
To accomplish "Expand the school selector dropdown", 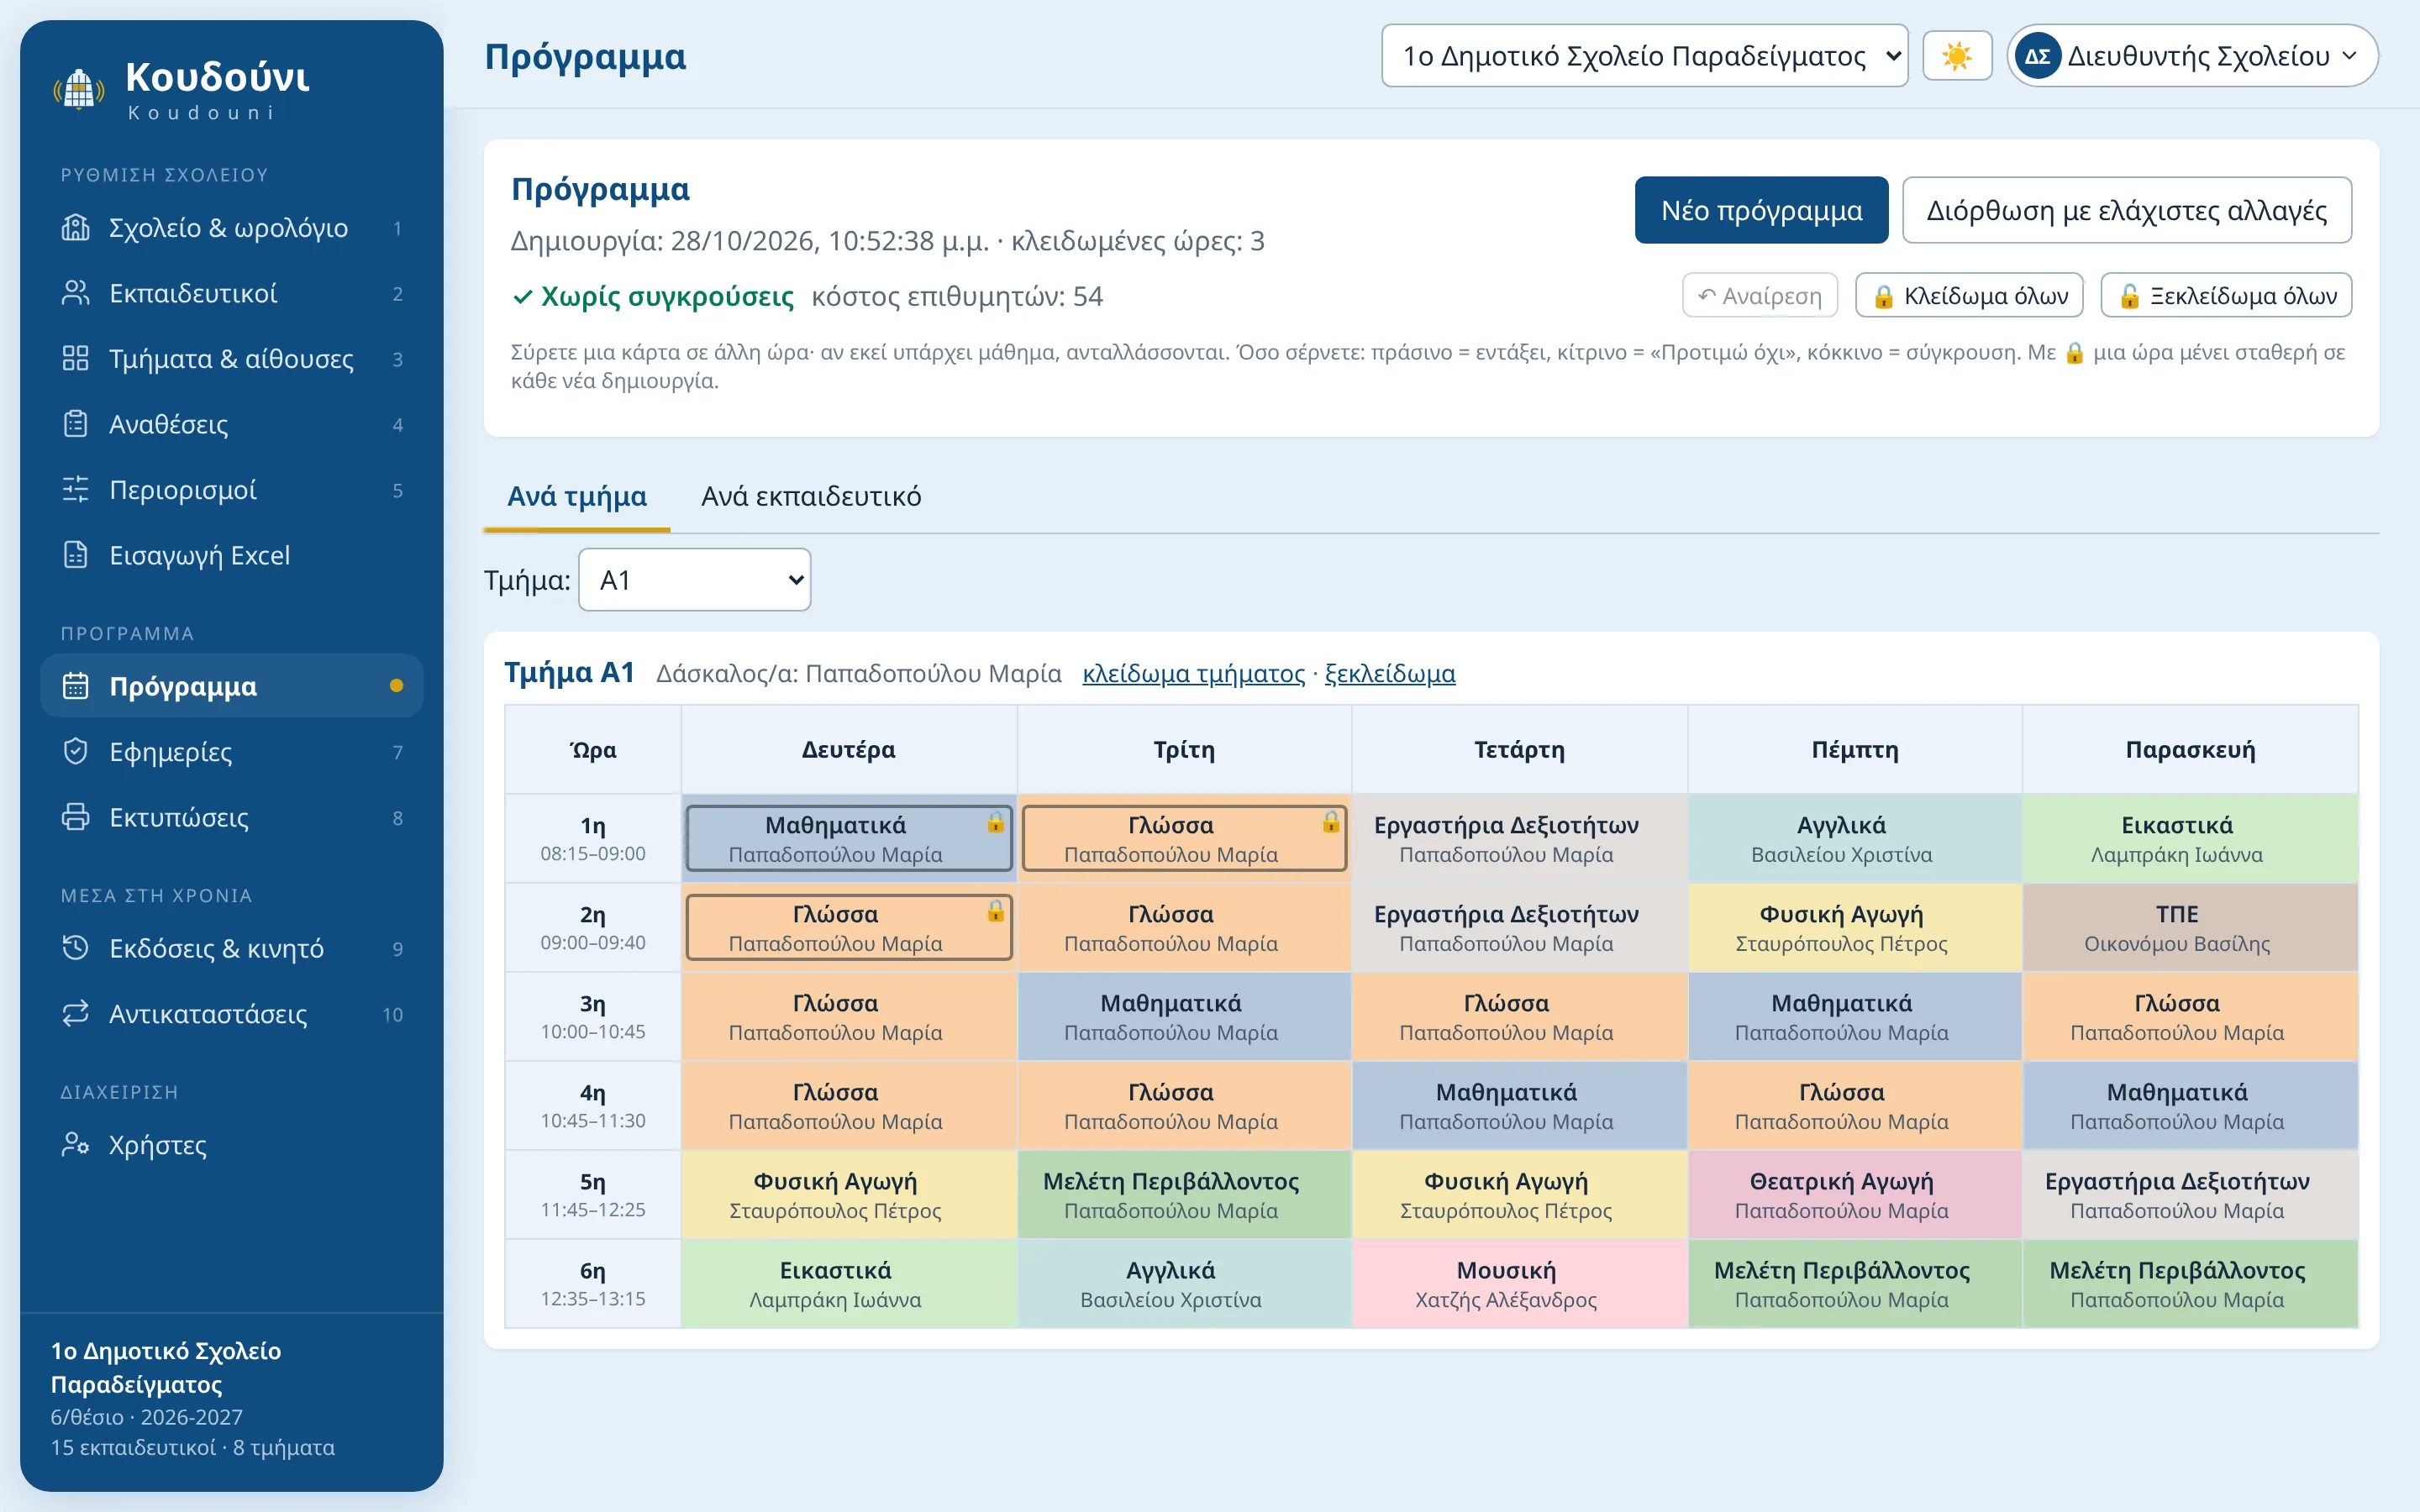I will point(1644,56).
